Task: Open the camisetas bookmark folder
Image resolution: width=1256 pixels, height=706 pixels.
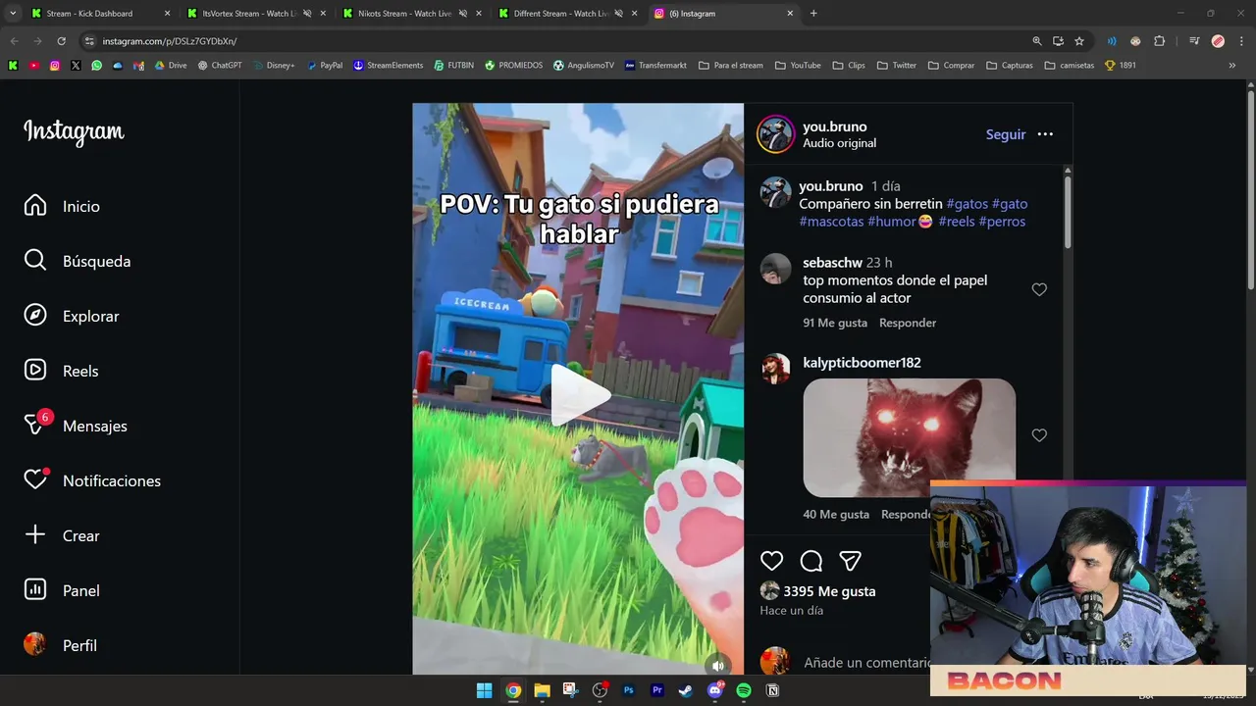Action: (1070, 66)
